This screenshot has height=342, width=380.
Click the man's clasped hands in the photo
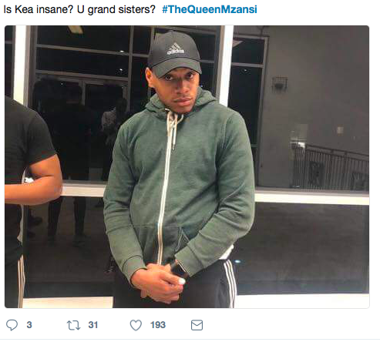click(158, 283)
